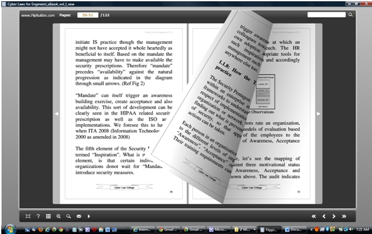Jump to the last page

tap(344, 216)
